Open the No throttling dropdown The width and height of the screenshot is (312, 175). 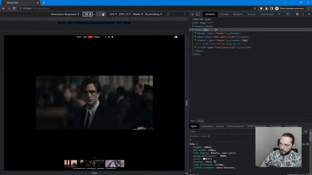[154, 14]
